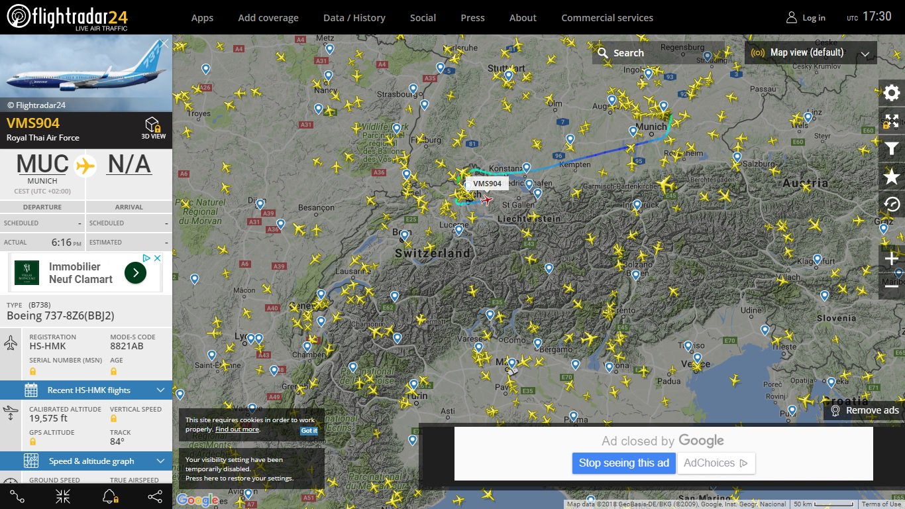Open the map filter funnel
Viewport: 905px width, 509px height.
[892, 149]
